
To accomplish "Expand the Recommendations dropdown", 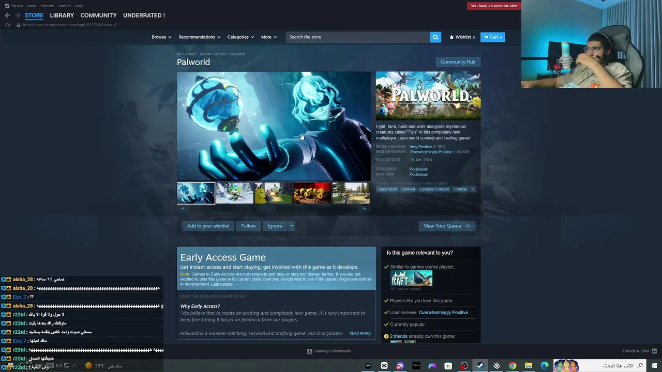I will point(199,37).
